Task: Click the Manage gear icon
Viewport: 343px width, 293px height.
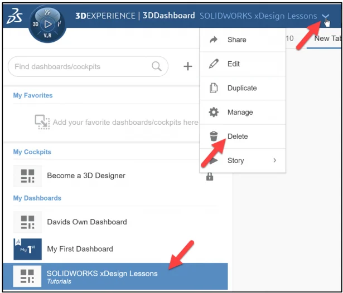Action: coord(214,113)
